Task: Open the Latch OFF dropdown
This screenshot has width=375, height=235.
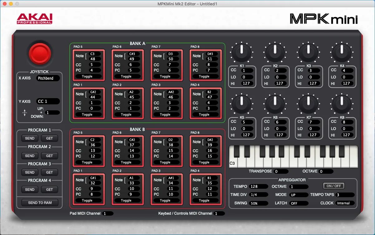Action: pyautogui.click(x=299, y=203)
